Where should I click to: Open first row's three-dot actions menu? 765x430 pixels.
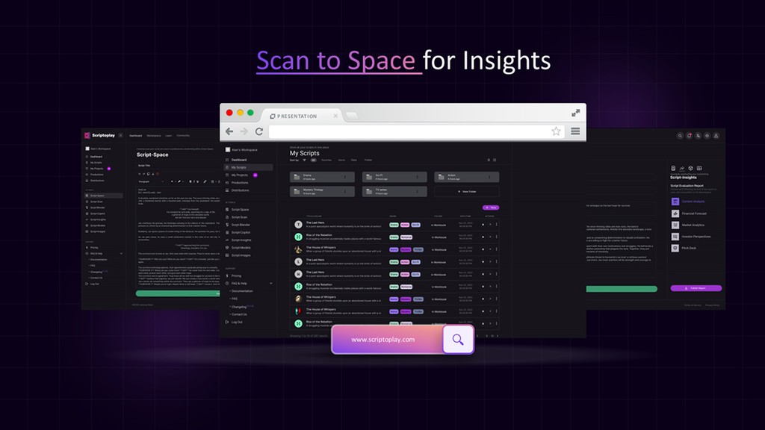tap(497, 224)
